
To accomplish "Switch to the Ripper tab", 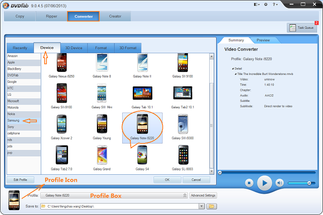I will 51,16.
